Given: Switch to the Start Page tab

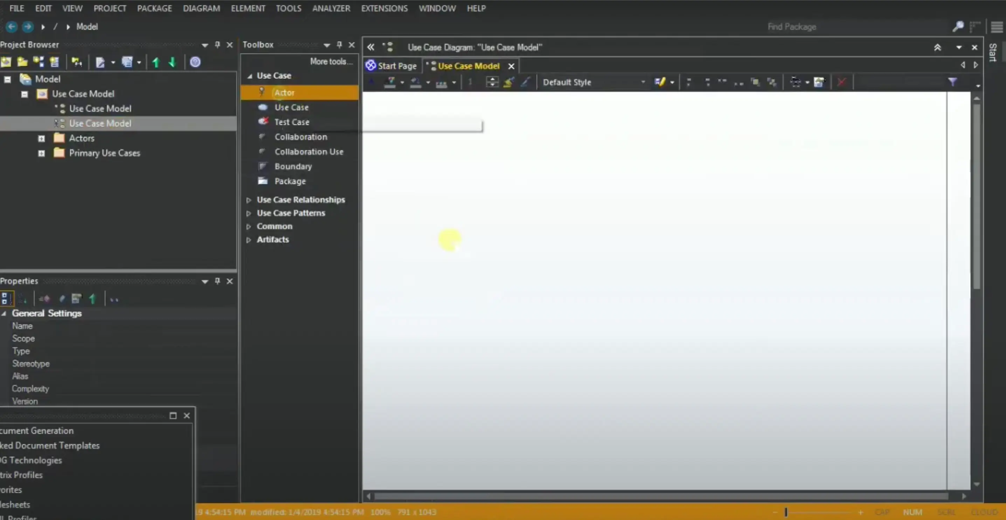Looking at the screenshot, I should tap(397, 65).
